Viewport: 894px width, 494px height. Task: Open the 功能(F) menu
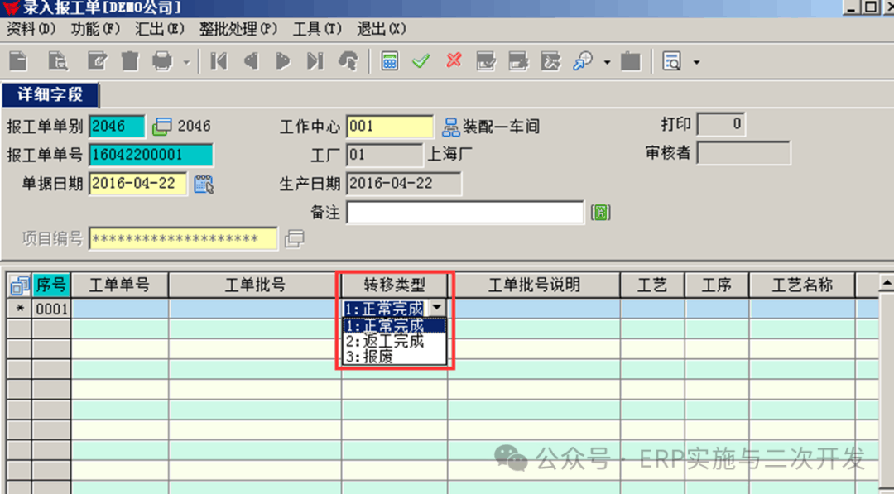coord(96,29)
